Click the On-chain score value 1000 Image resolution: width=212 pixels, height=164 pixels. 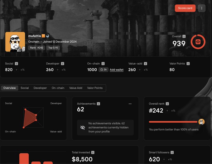pyautogui.click(x=92, y=70)
